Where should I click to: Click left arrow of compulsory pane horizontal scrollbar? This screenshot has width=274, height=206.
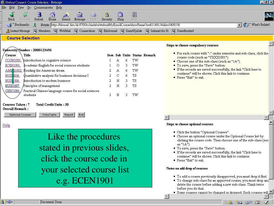coord(167,117)
